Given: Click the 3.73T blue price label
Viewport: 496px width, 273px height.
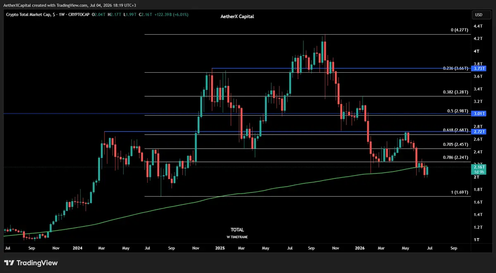Looking at the screenshot, I should point(479,68).
